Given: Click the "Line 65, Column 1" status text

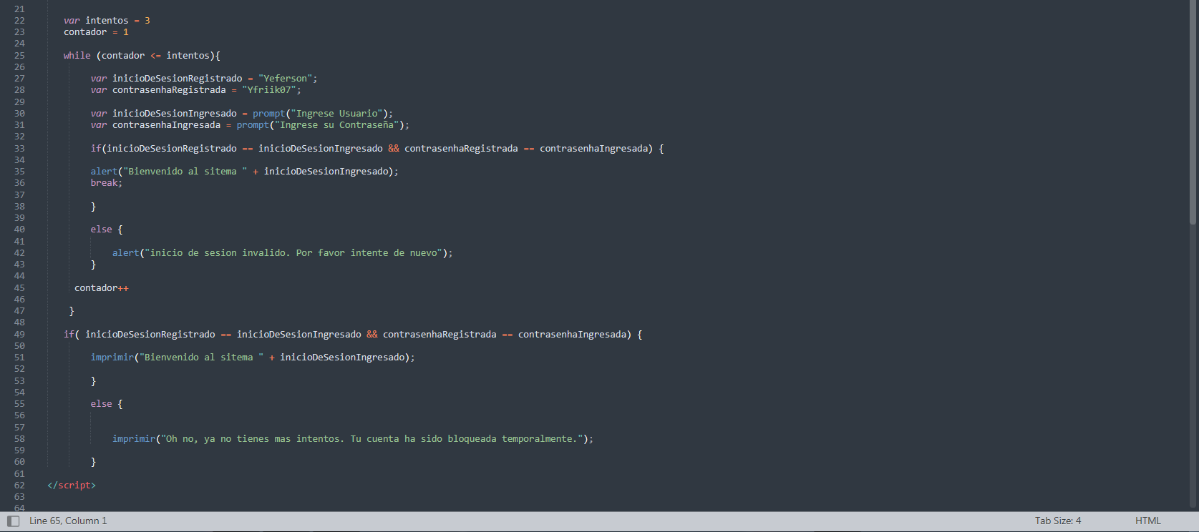Looking at the screenshot, I should click(68, 521).
